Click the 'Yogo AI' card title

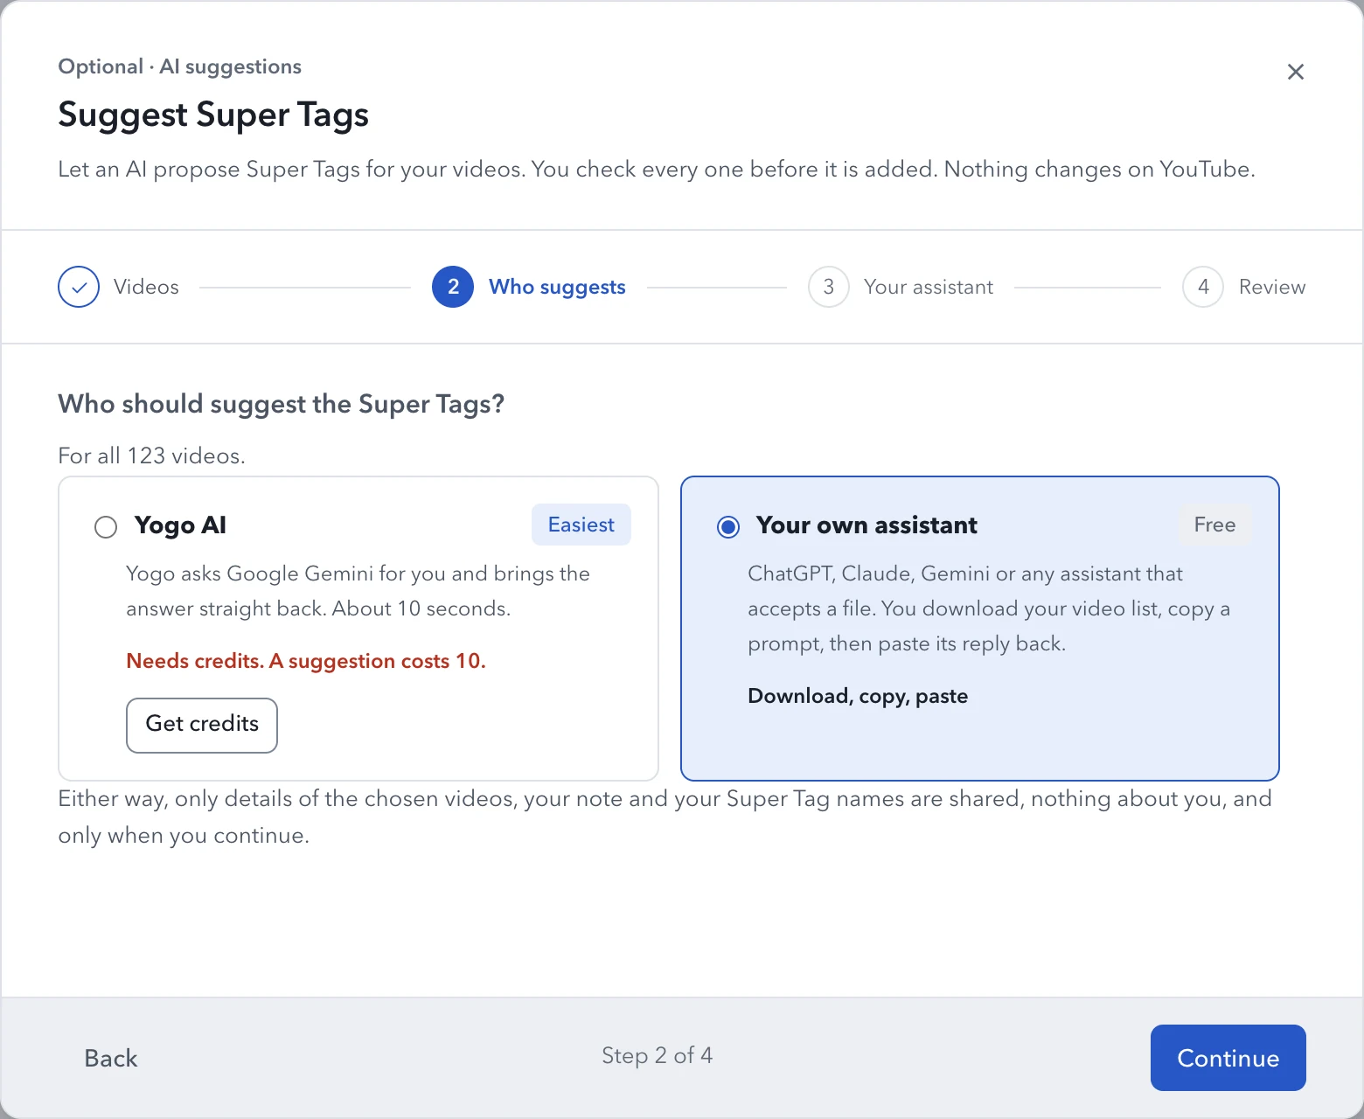[x=180, y=525]
